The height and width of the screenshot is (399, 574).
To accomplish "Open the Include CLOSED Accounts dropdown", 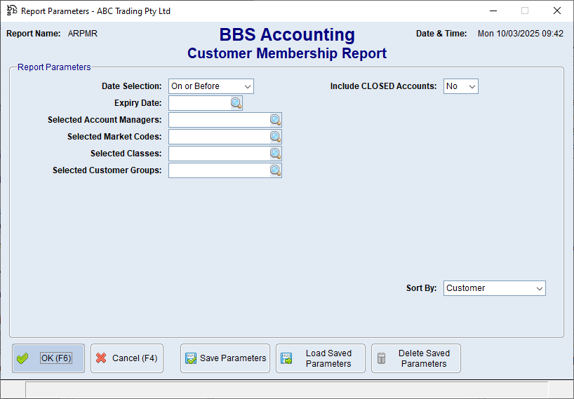I will 460,86.
